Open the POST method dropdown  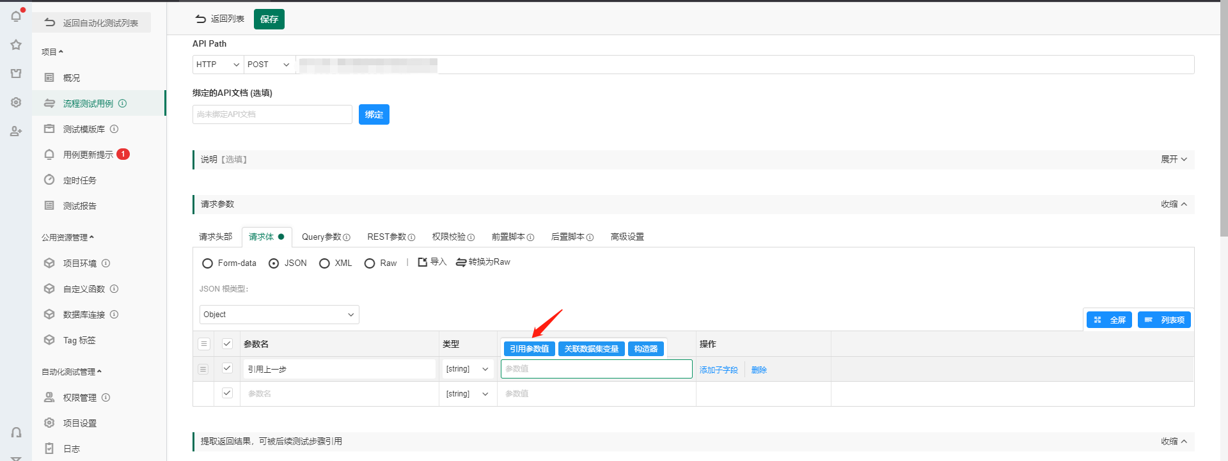269,65
